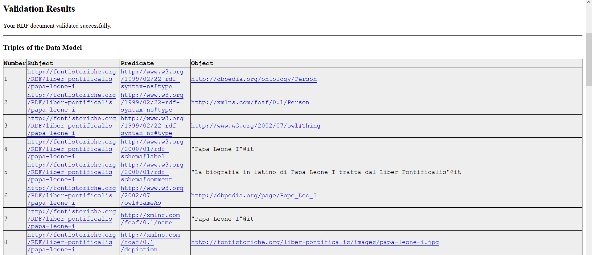This screenshot has width=592, height=255.
Task: Open subject link in row 1
Action: [72, 79]
